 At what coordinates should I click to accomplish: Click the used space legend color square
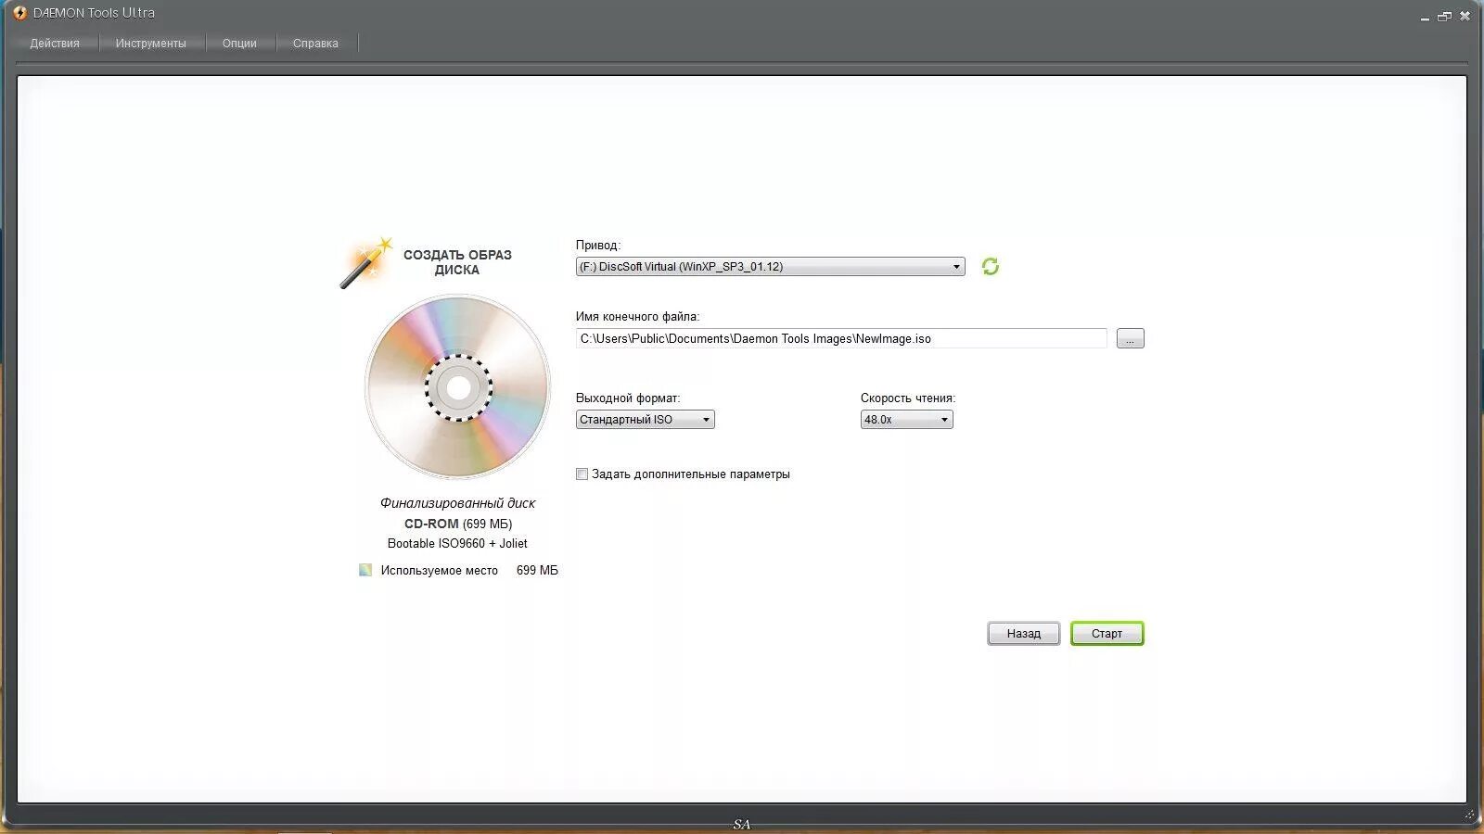(x=365, y=570)
